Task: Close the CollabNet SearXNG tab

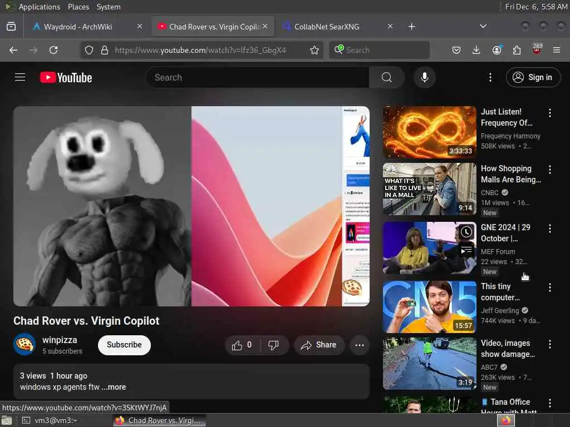Action: pyautogui.click(x=390, y=27)
